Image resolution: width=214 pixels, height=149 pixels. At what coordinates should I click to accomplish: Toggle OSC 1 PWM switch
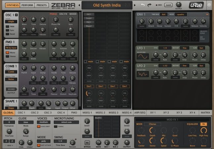[x=7, y=26]
